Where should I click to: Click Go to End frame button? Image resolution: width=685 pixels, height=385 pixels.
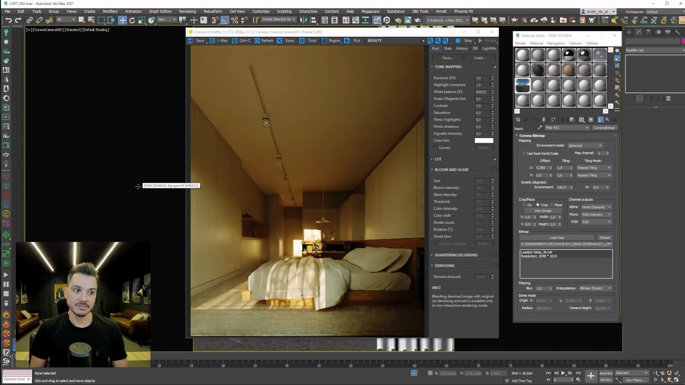pos(578,373)
